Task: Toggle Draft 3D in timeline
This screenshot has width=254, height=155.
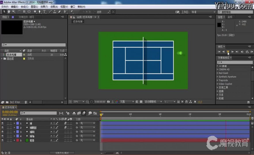Action: click(x=68, y=113)
